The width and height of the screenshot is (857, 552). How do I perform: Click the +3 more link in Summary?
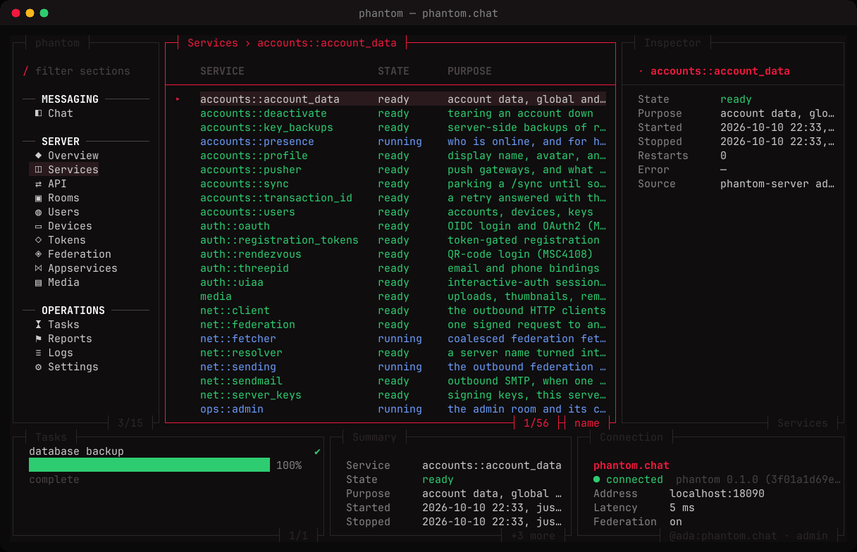[533, 536]
